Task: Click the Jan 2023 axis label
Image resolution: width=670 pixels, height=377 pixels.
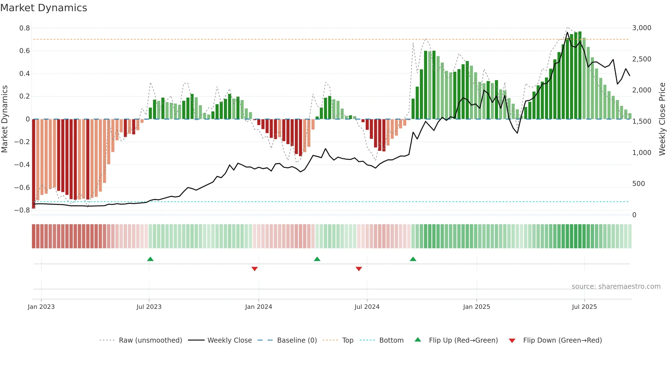Action: coord(41,307)
